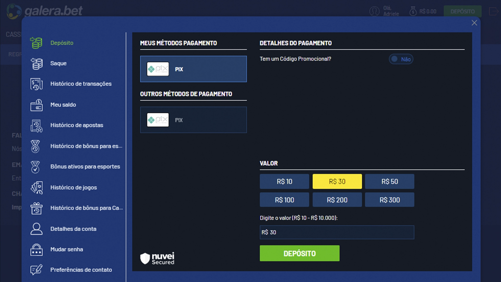Screen dimensions: 501x282
Task: Open the Histórico de jogos cards icon
Action: click(37, 187)
